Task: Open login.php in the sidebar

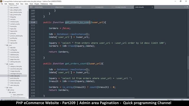Action: [x=13, y=29]
